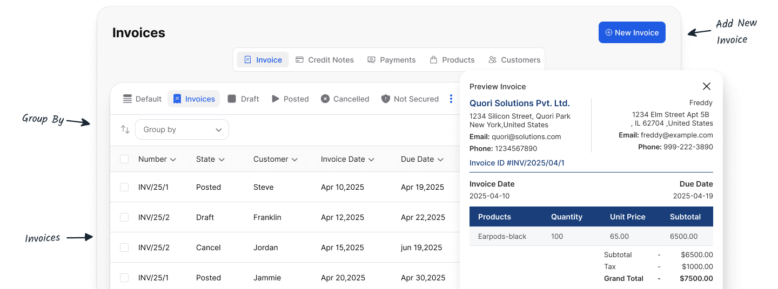The width and height of the screenshot is (778, 289).
Task: Close the Preview Invoice panel
Action: point(706,86)
